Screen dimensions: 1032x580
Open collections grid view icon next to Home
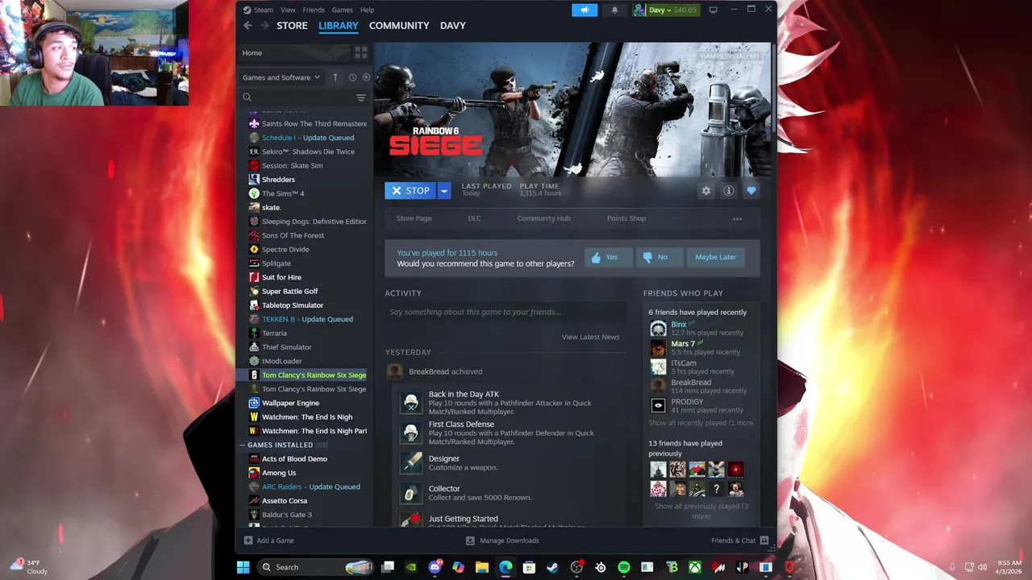coord(360,52)
